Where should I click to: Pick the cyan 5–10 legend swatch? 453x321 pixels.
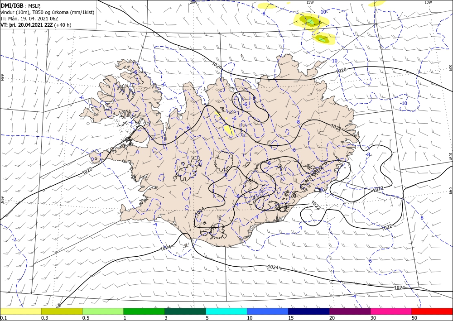[x=226, y=311]
